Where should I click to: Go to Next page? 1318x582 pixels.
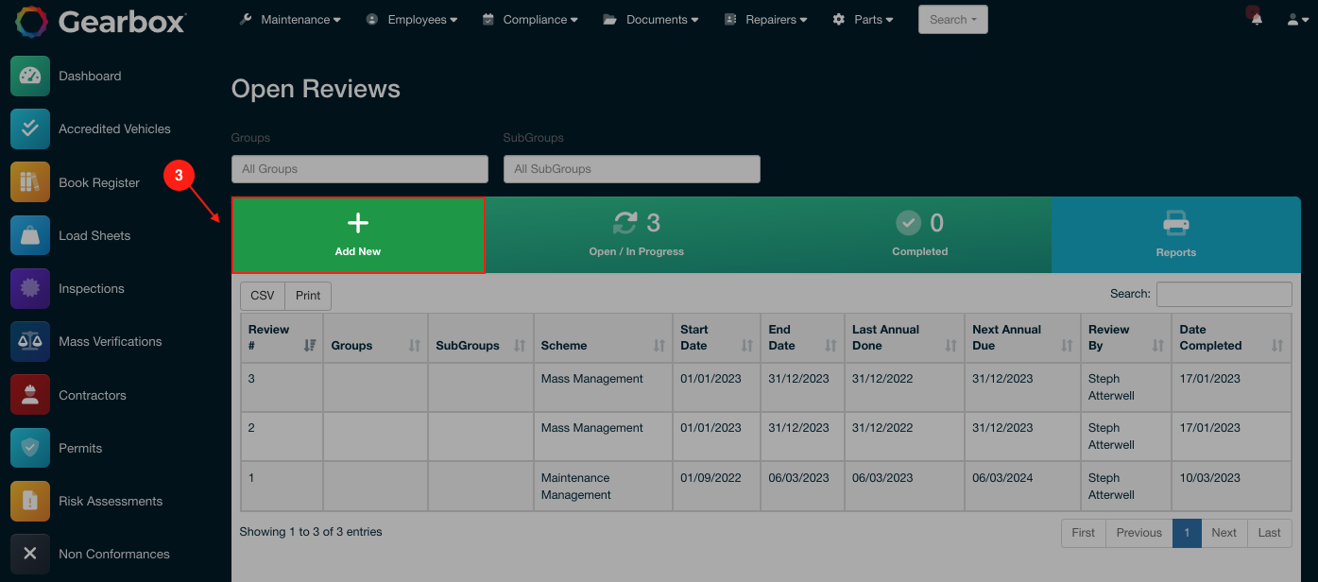[1224, 533]
